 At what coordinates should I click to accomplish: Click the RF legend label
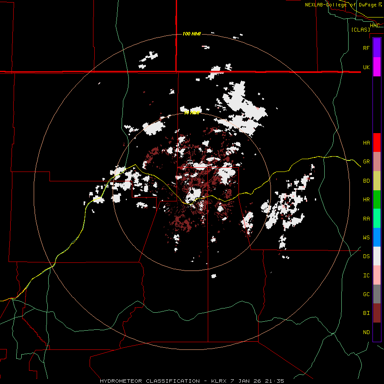(x=367, y=48)
